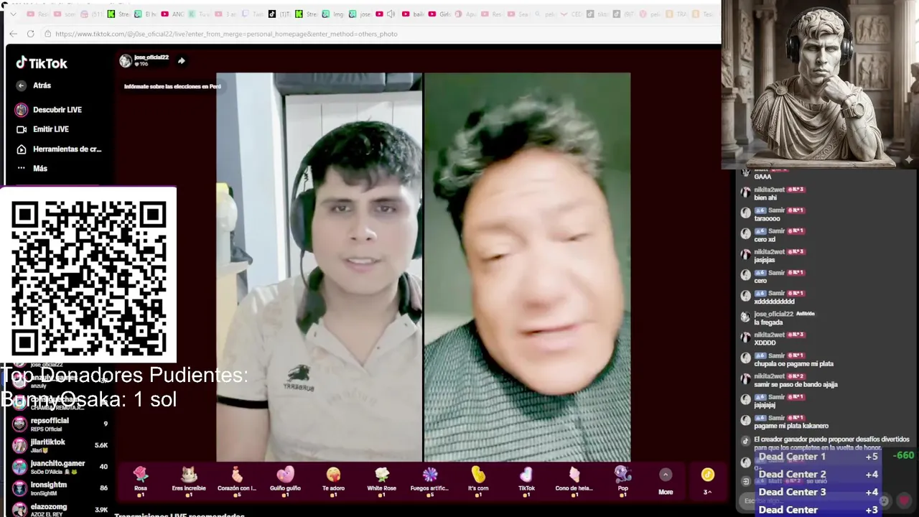Screen dimensions: 919x517
Task: Open the coin balance recharge icon
Action: pyautogui.click(x=708, y=475)
